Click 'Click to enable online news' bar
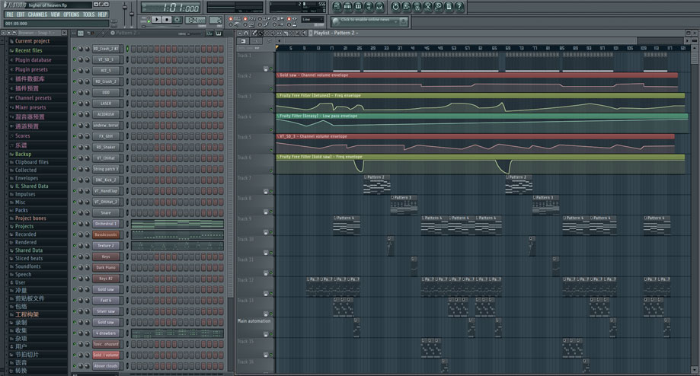700x376 pixels. point(369,21)
